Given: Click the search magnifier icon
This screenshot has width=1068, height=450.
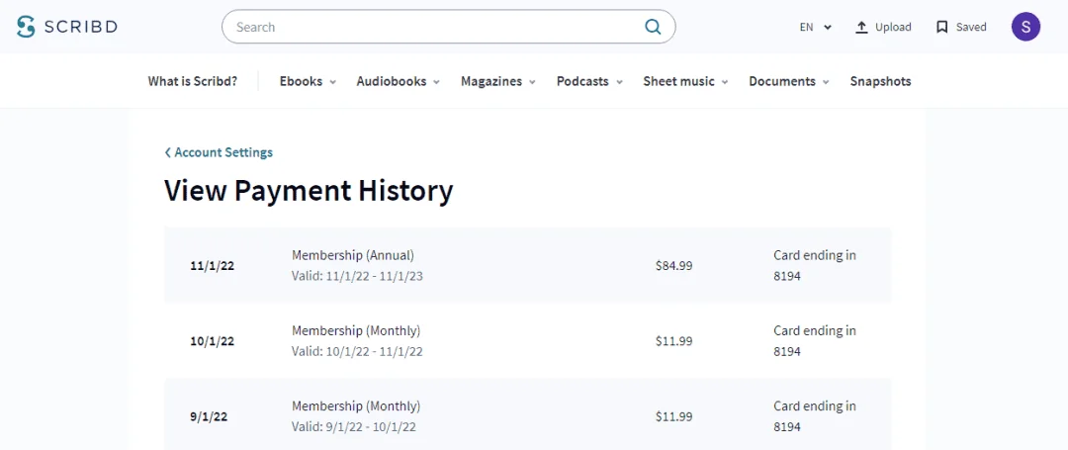Looking at the screenshot, I should [x=653, y=27].
